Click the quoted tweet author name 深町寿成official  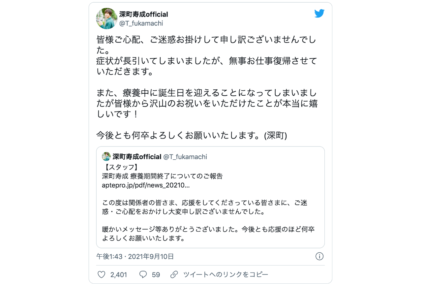(x=136, y=157)
